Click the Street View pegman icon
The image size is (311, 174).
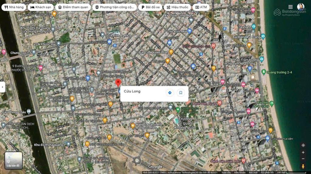pyautogui.click(x=303, y=166)
